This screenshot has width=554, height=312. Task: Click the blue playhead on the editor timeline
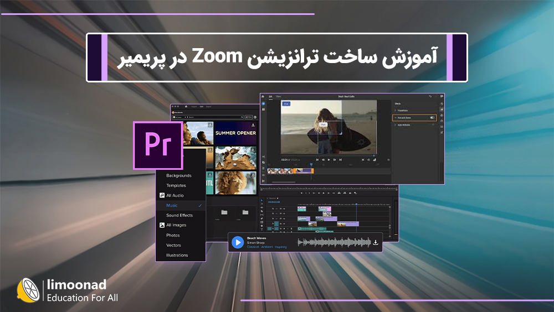click(x=311, y=164)
